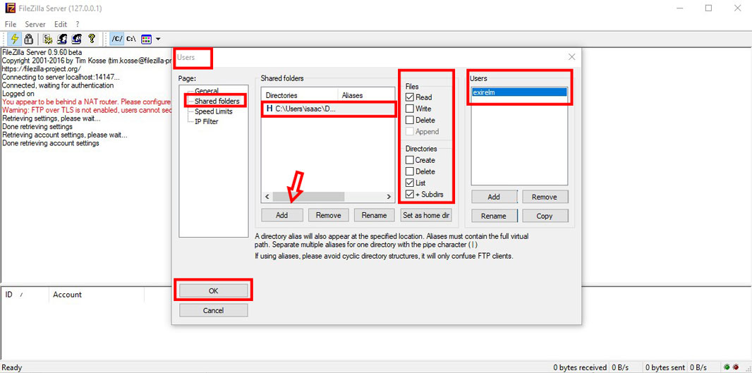Viewport: 752px width, 373px height.
Task: Click Copy button under Users list
Action: [545, 216]
